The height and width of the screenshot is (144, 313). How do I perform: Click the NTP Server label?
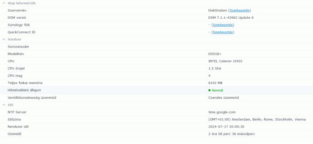17,112
